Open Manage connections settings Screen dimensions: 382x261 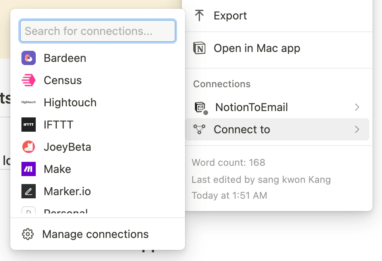95,234
